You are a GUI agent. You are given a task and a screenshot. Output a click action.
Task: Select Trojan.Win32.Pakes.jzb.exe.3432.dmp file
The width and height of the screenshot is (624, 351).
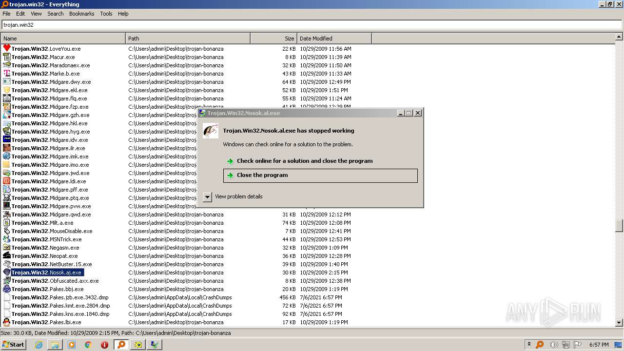(60, 297)
